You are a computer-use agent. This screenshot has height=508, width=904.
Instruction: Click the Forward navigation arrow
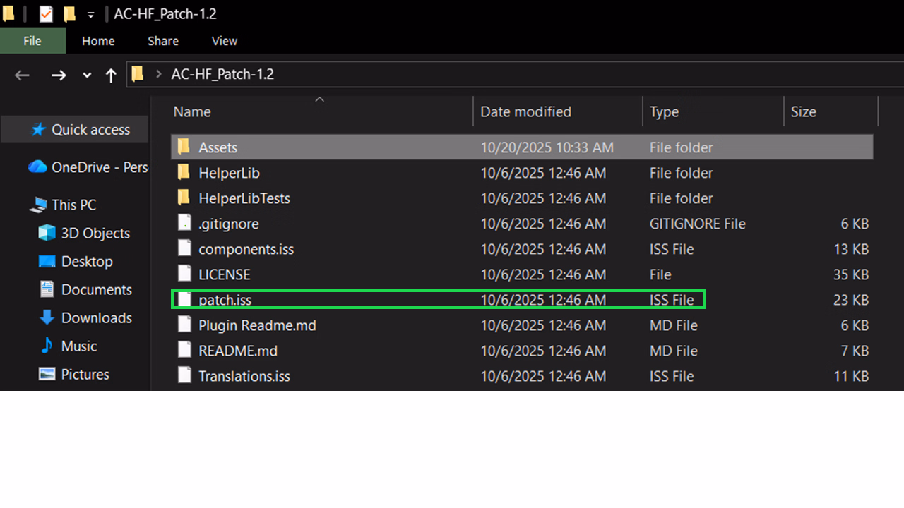59,75
